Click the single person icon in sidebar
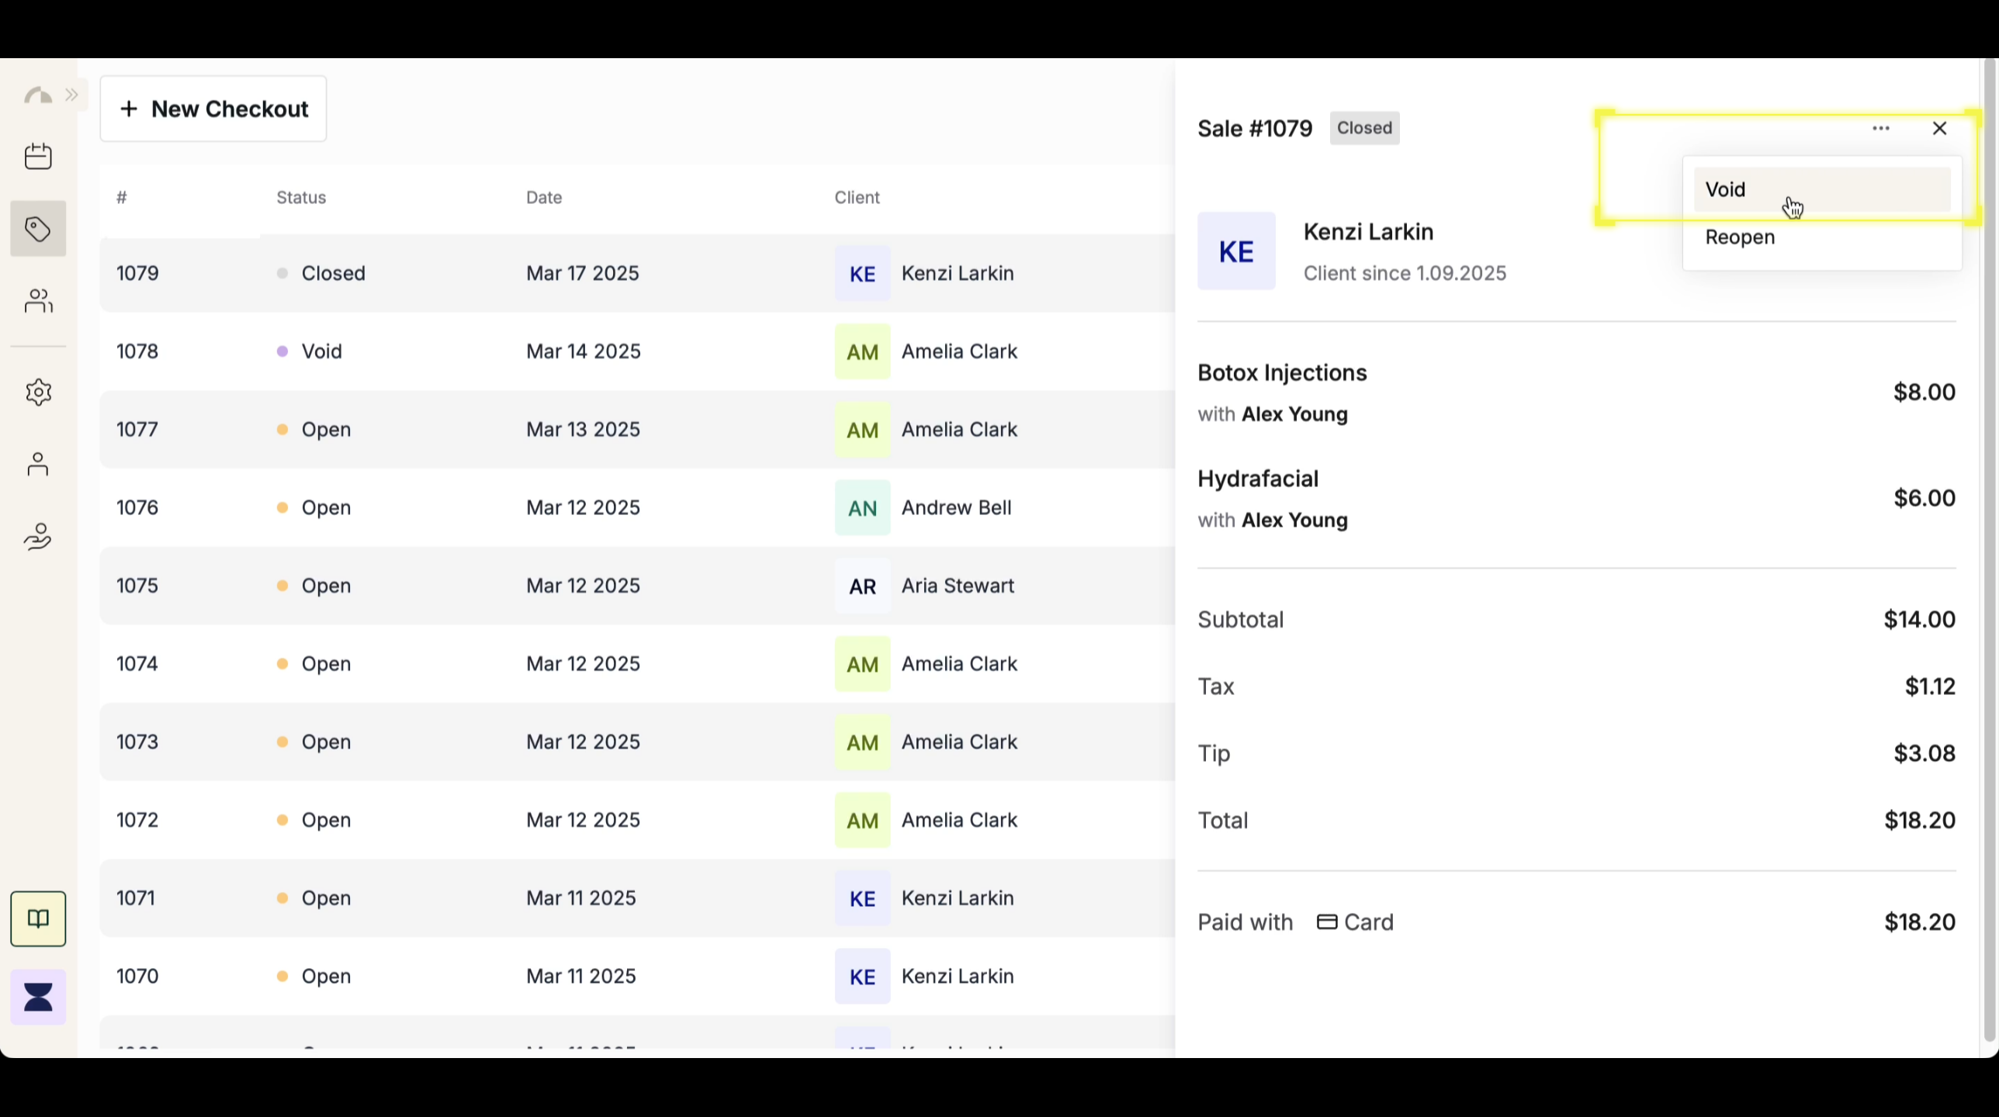 pyautogui.click(x=38, y=465)
